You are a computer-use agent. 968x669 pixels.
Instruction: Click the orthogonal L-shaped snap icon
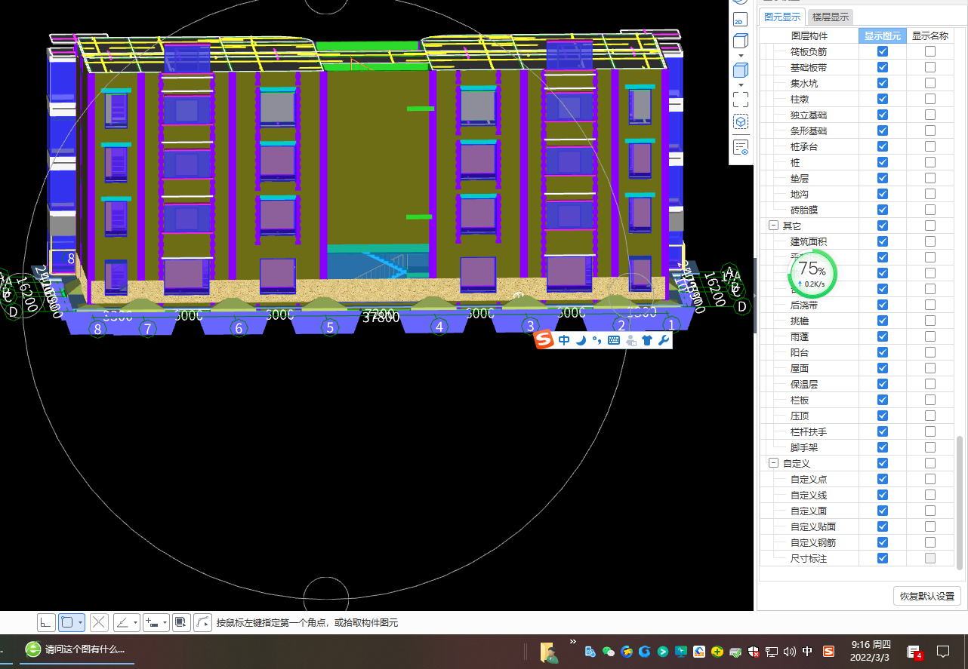[x=47, y=622]
